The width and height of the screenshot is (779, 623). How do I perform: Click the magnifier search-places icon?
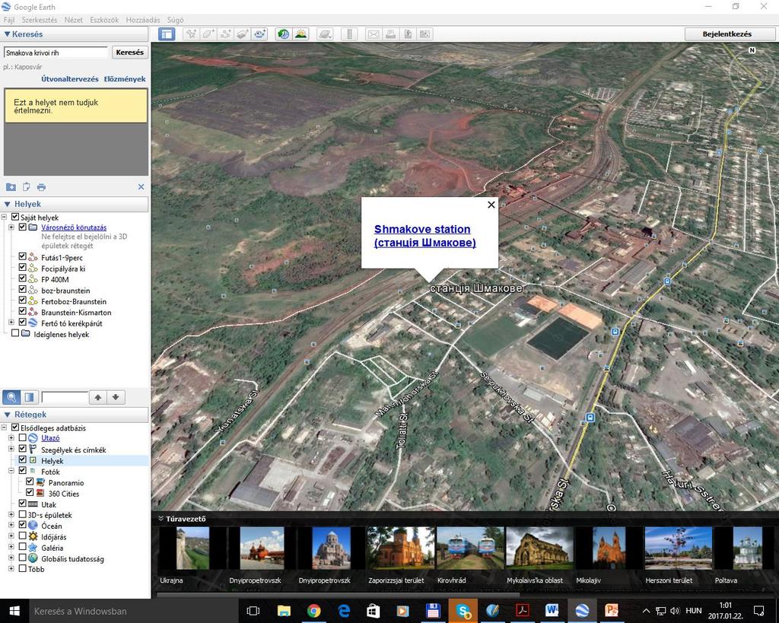tap(11, 397)
